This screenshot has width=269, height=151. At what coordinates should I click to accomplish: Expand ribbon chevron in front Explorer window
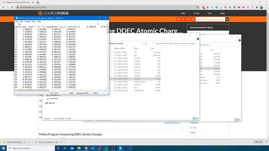coord(195,39)
